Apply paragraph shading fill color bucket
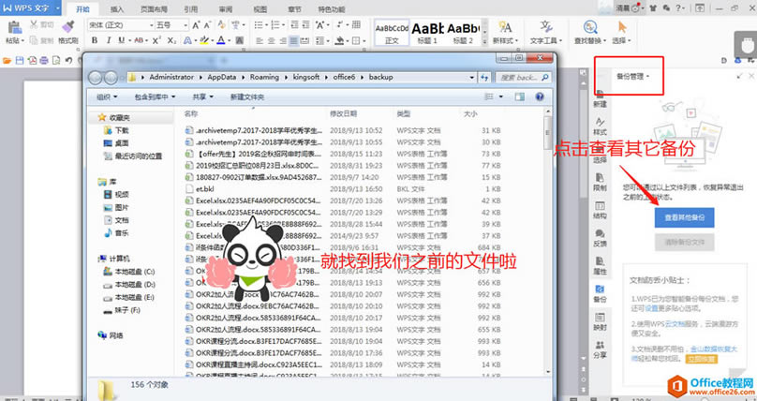The height and width of the screenshot is (401, 757). (340, 40)
